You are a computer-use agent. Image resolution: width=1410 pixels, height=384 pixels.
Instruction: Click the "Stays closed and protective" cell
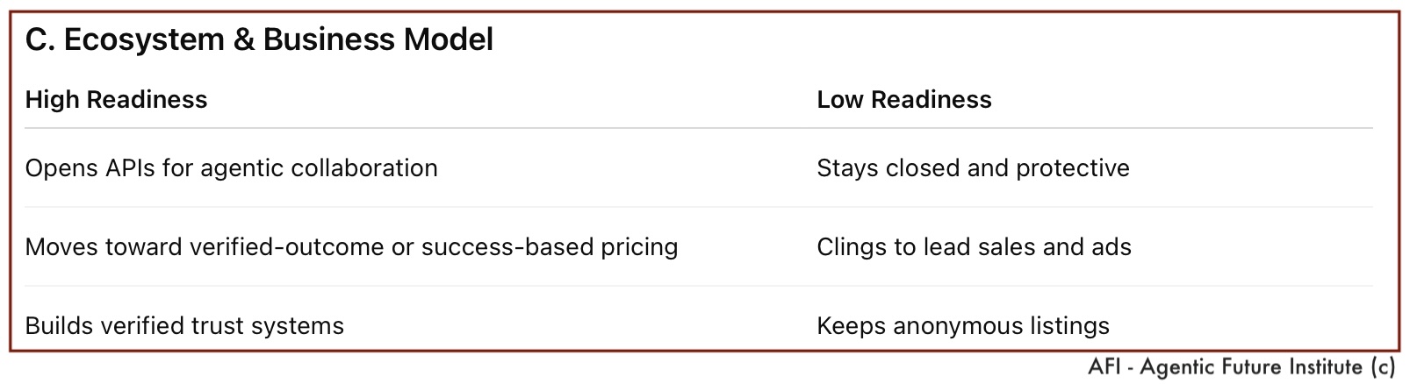pos(973,168)
